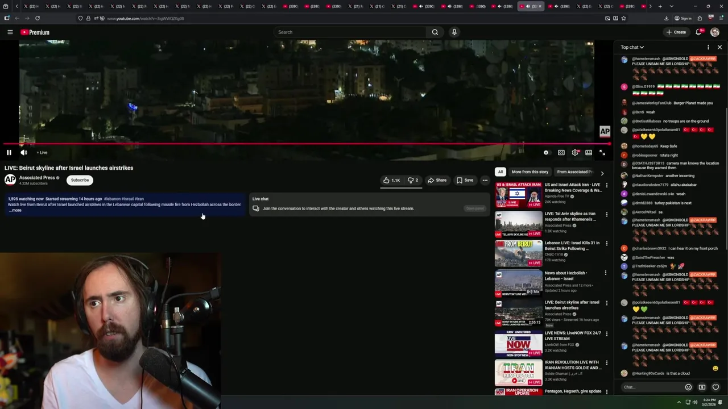Send a heart reaction in chat
This screenshot has width=728, height=409.
point(715,387)
